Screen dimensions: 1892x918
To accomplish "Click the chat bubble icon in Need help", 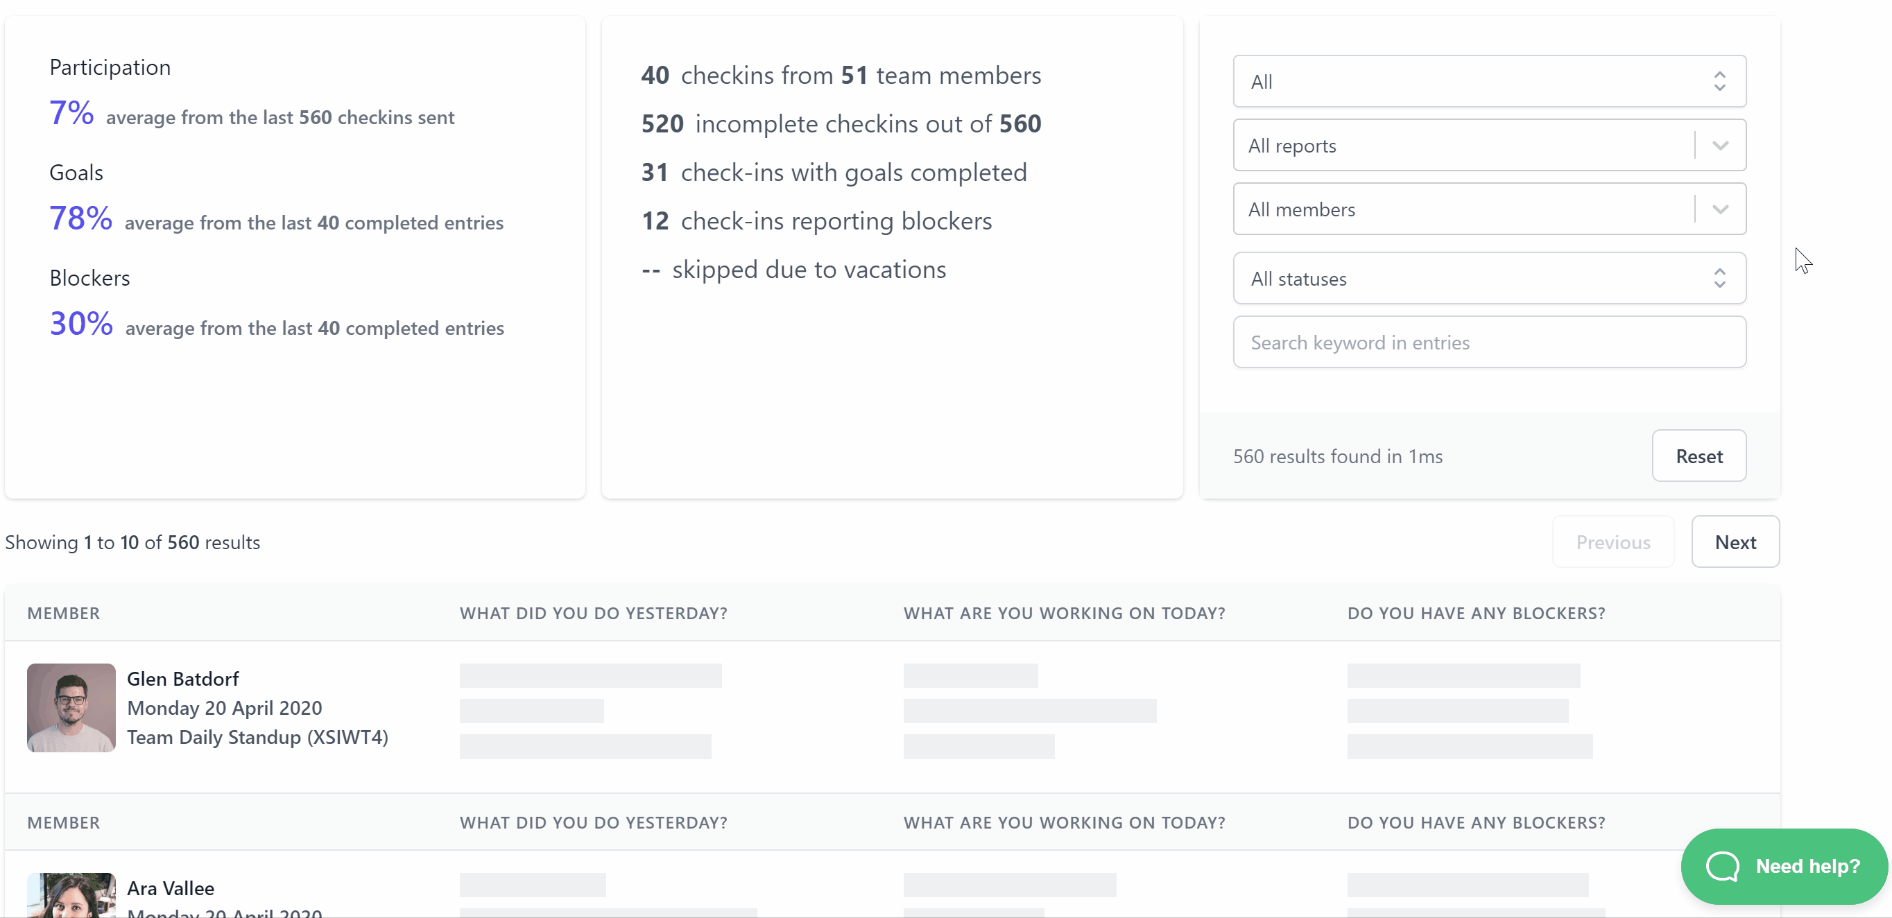I will pos(1721,866).
